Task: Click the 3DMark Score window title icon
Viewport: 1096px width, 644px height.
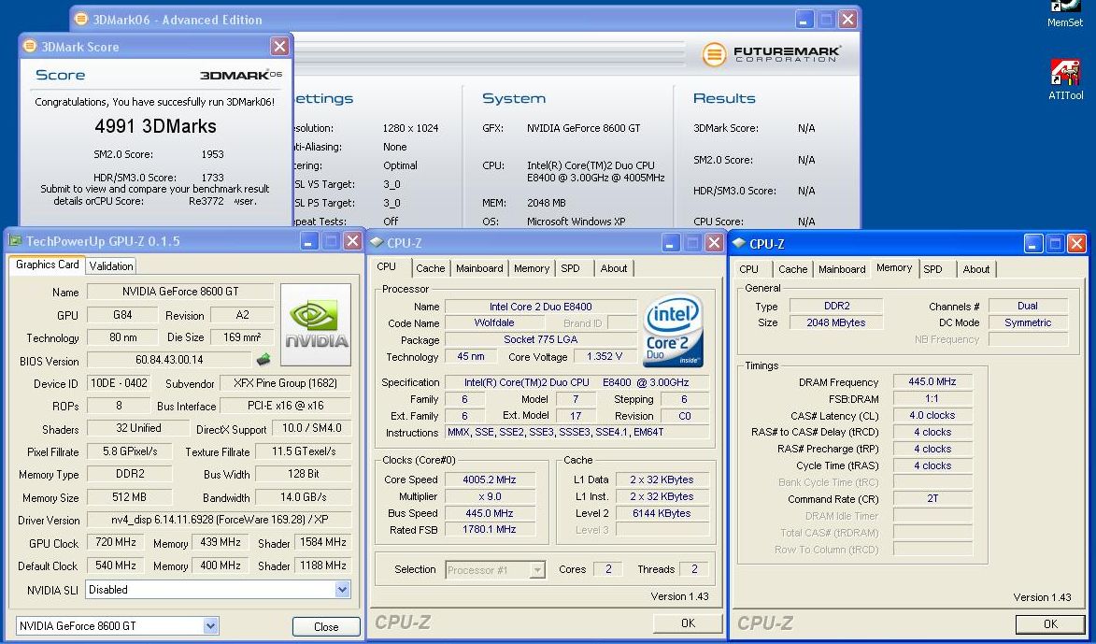Action: [x=29, y=46]
